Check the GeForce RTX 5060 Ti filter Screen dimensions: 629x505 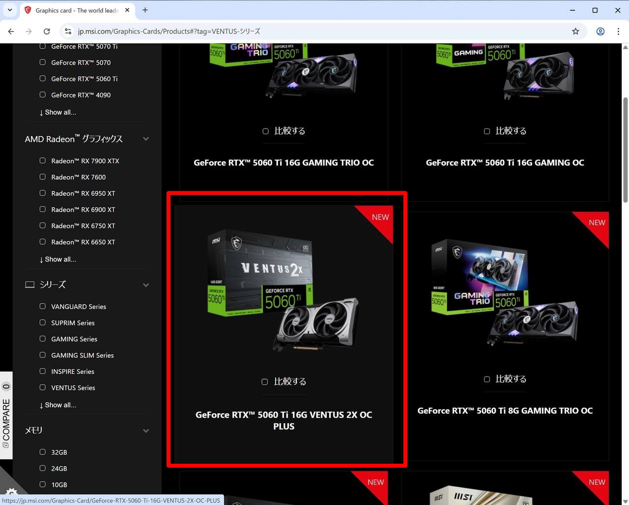point(43,79)
